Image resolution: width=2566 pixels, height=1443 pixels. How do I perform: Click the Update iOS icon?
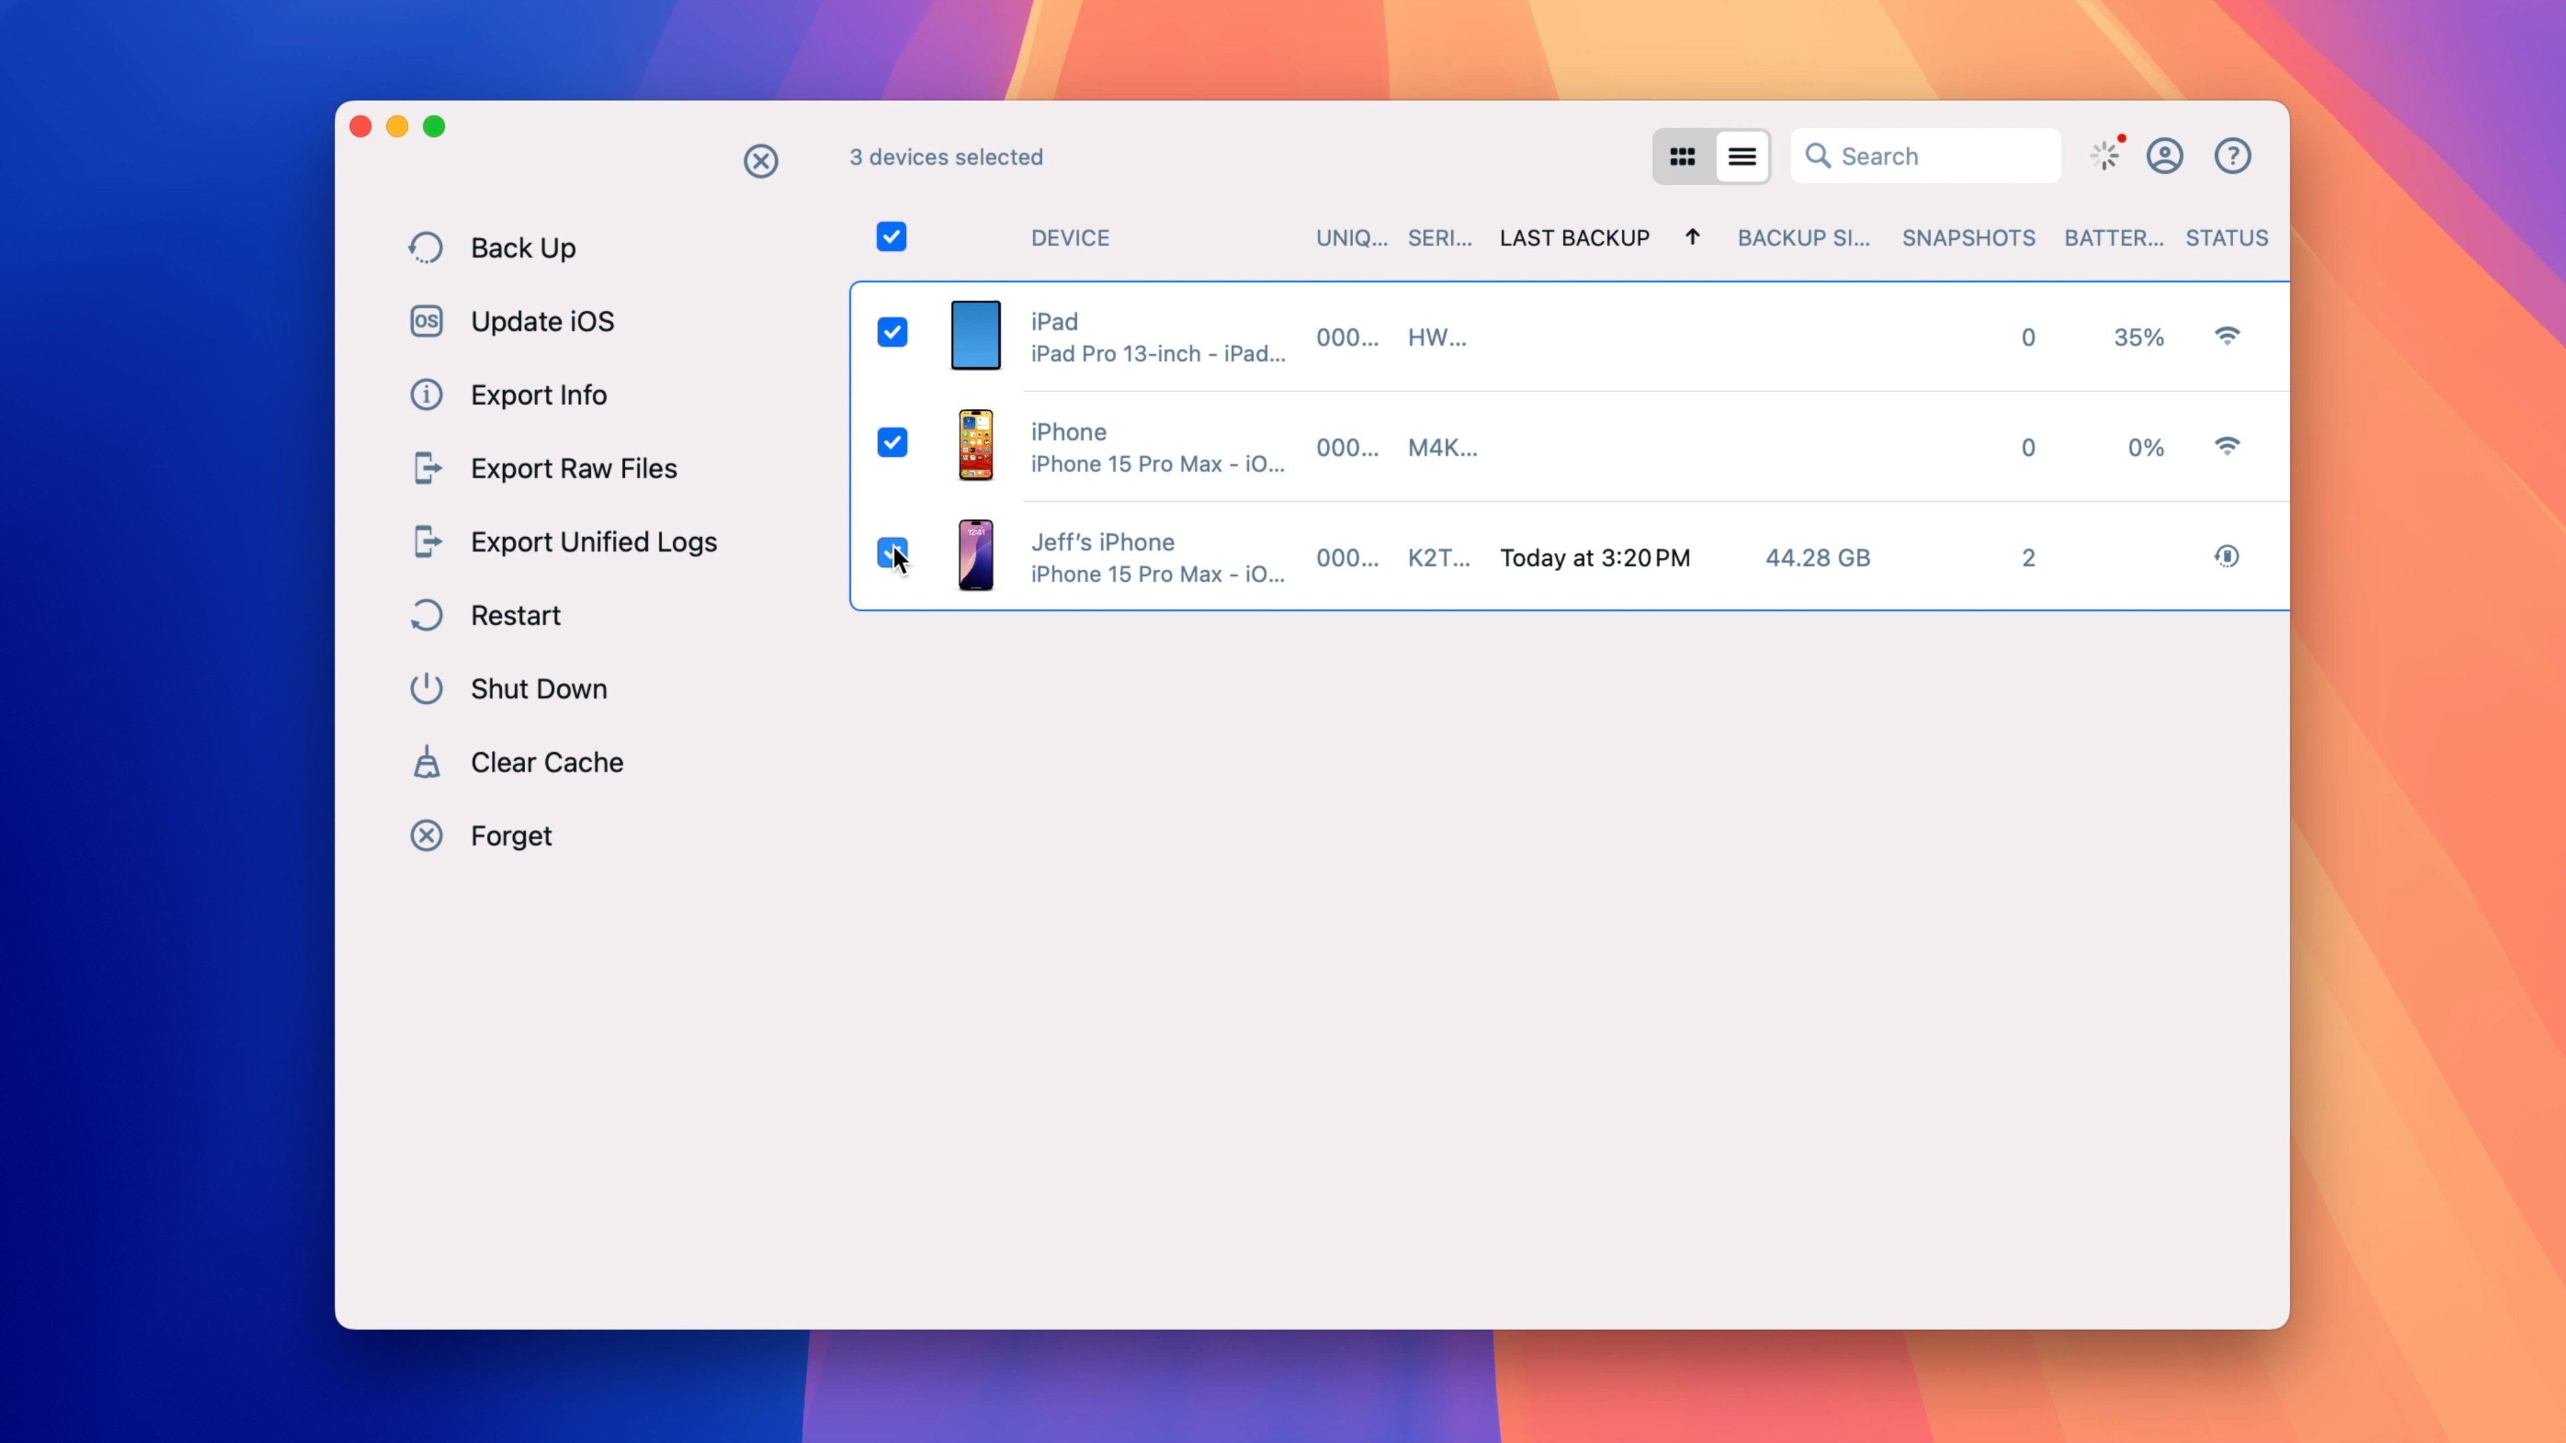[426, 321]
